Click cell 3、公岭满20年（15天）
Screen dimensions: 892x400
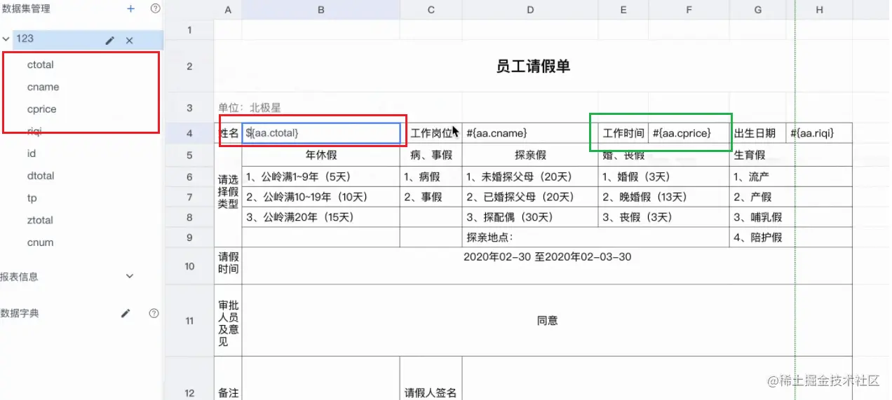tap(321, 217)
